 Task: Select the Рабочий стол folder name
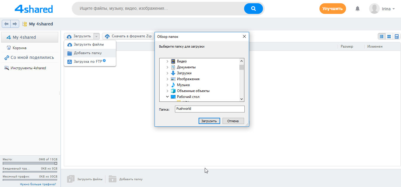point(188,97)
